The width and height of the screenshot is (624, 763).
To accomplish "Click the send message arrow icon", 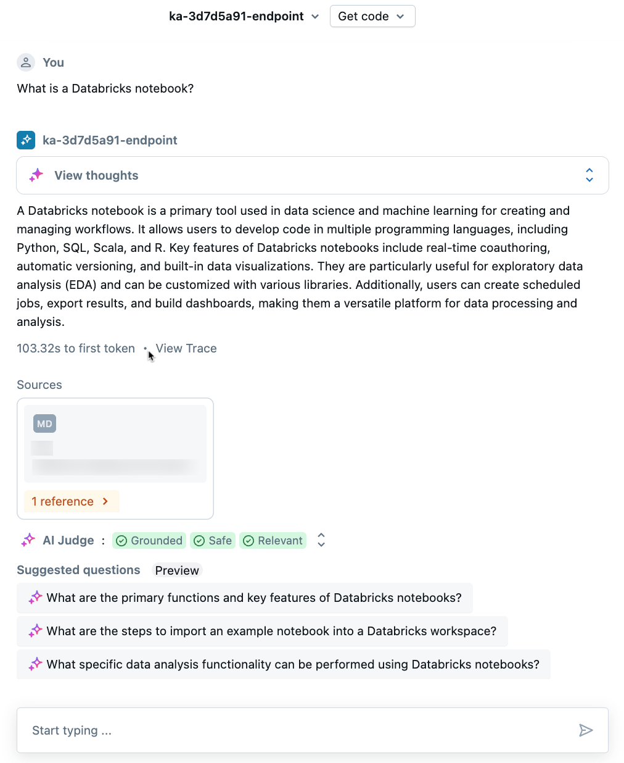I will [x=586, y=730].
